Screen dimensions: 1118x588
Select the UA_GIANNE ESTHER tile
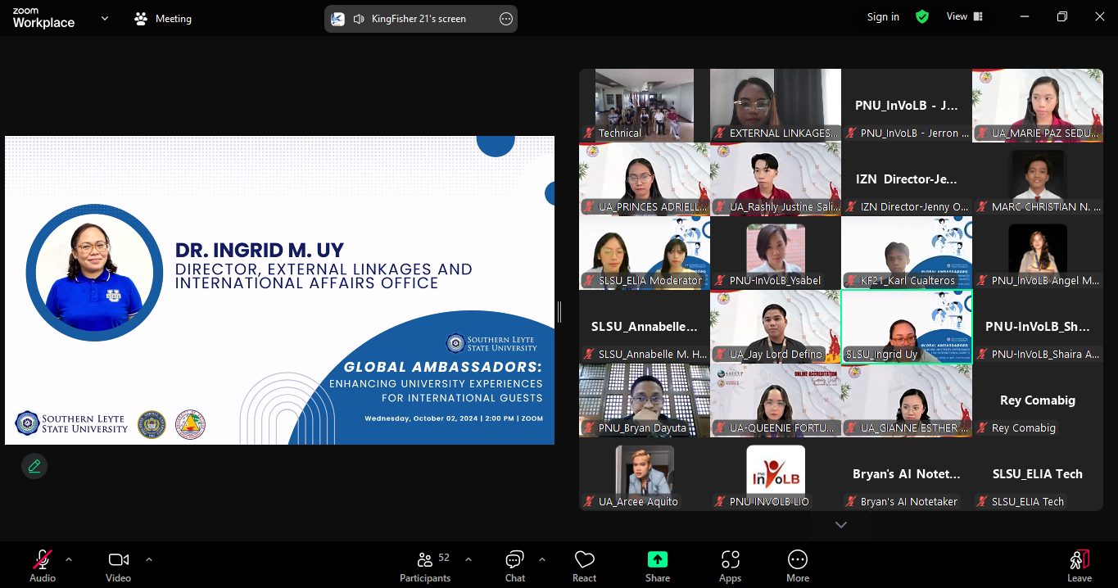click(x=907, y=400)
